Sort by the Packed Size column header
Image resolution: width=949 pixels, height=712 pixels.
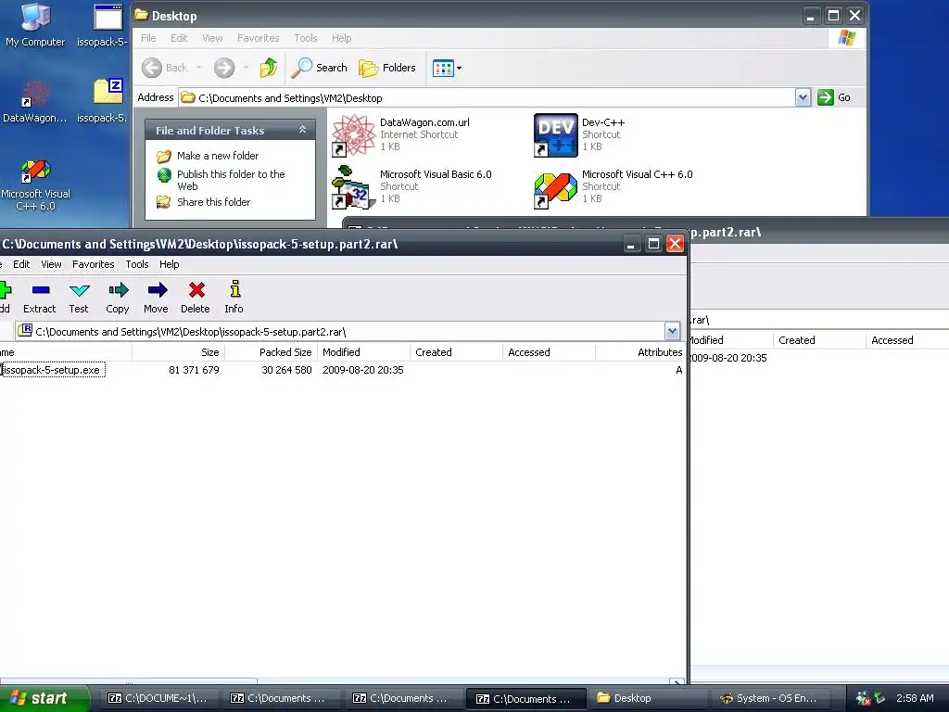(x=272, y=352)
